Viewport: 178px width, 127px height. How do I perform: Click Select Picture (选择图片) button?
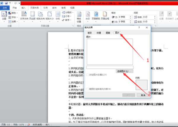click(x=124, y=71)
